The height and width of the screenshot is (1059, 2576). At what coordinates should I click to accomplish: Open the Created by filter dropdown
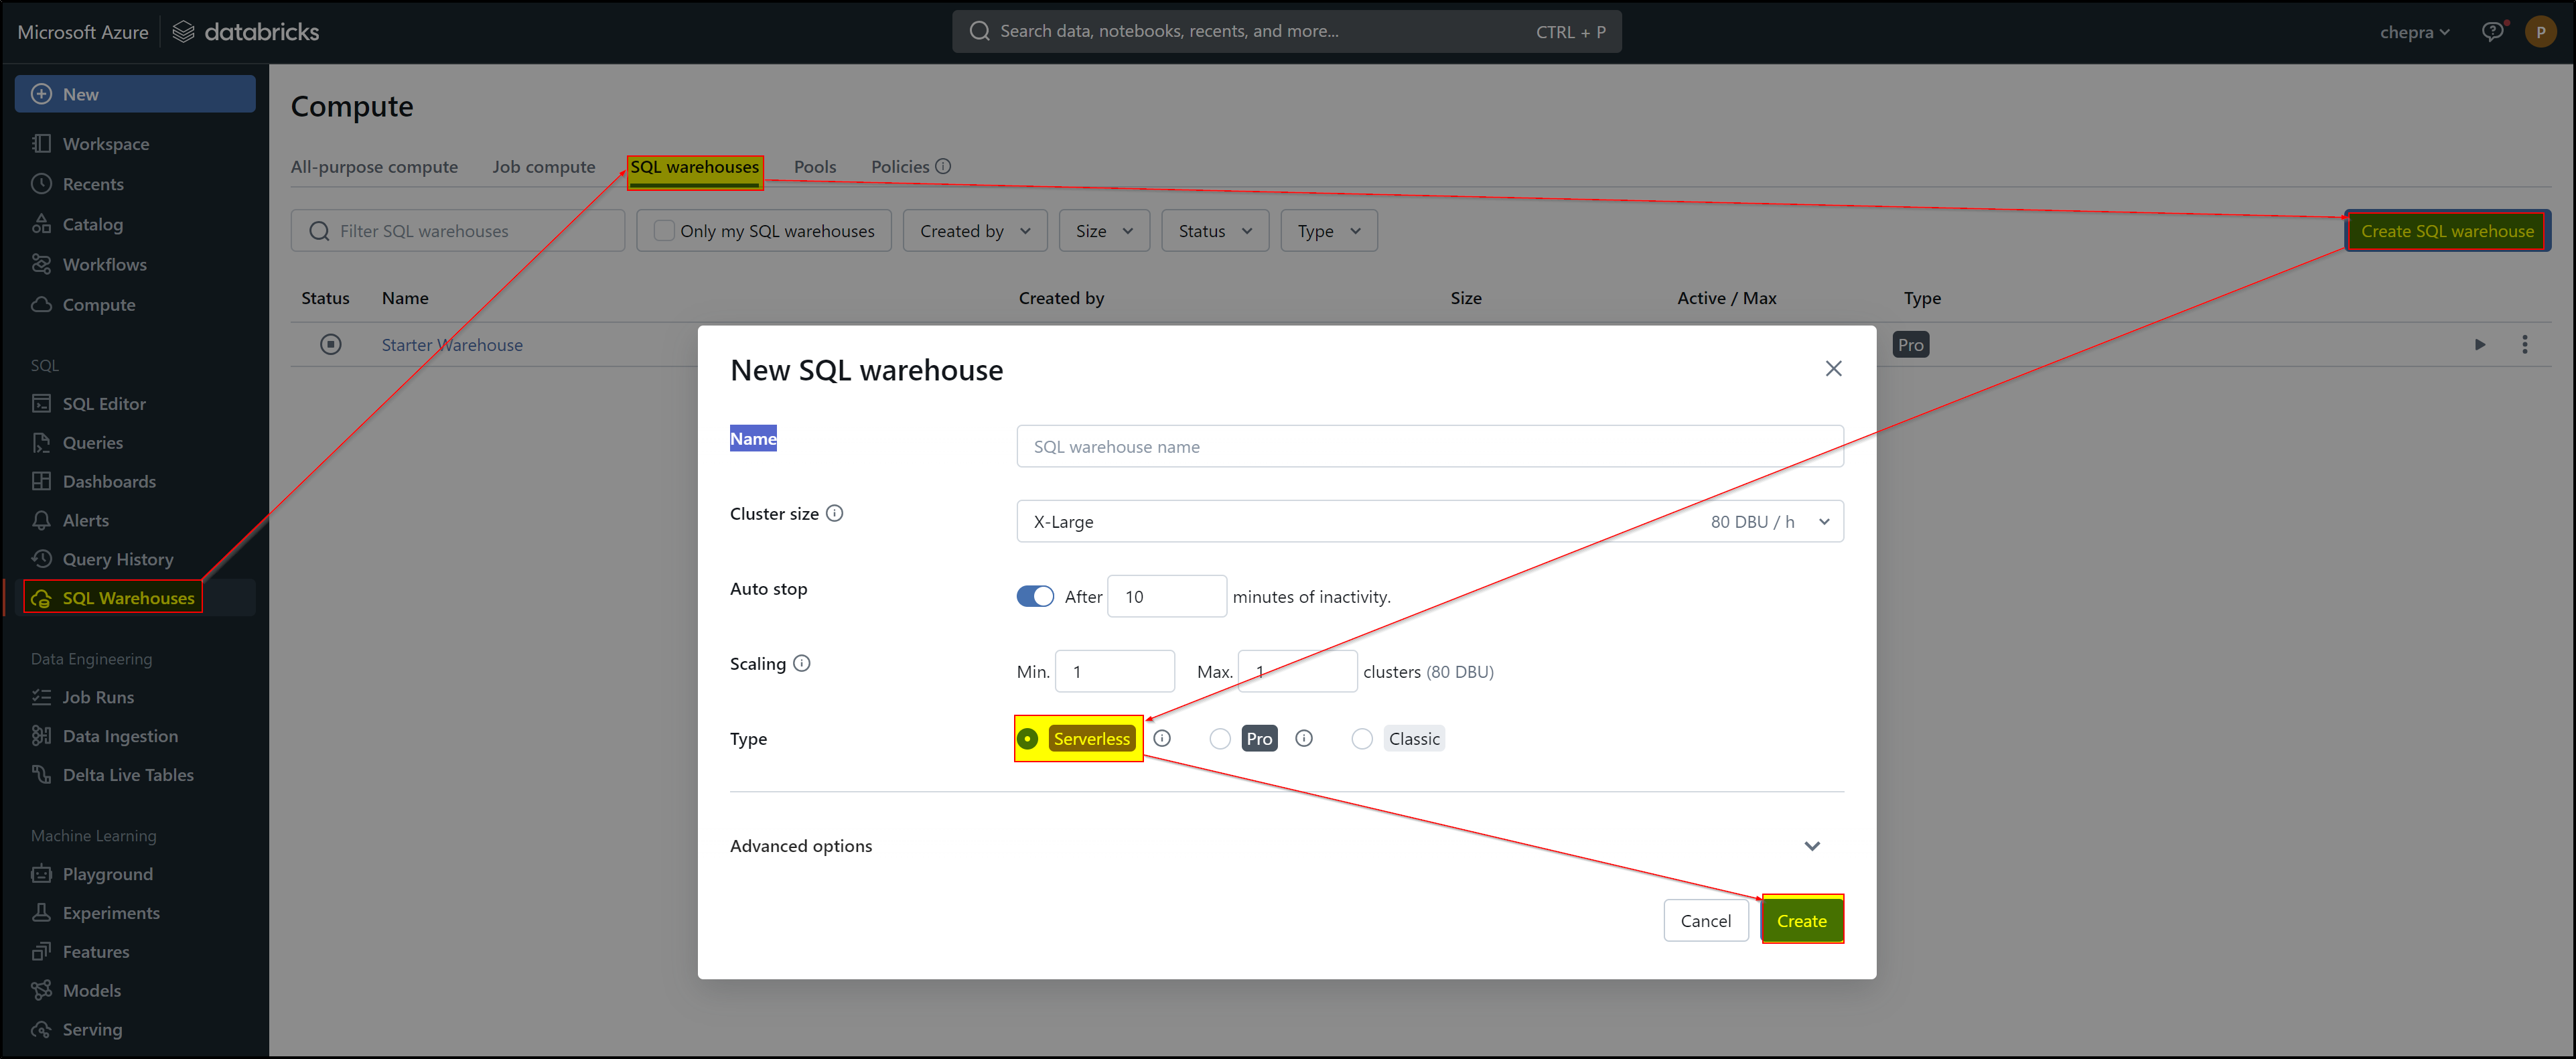975,230
